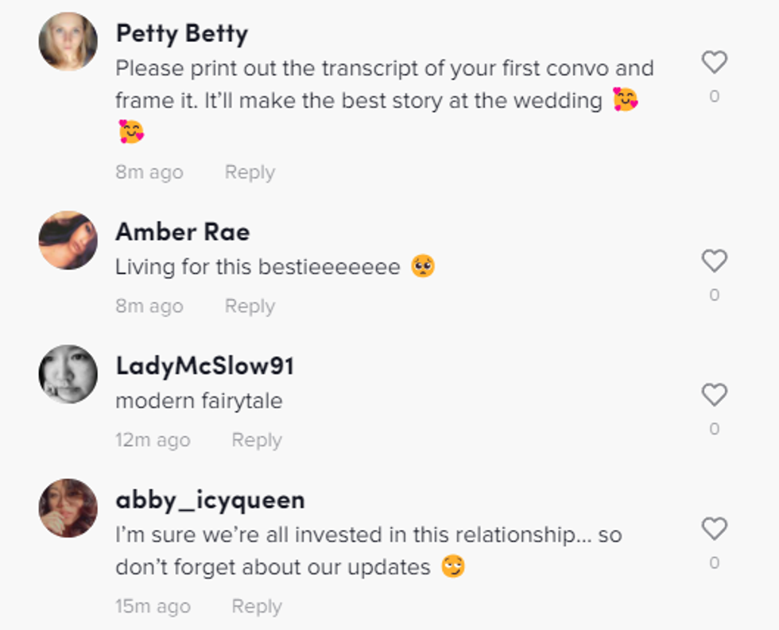
Task: Reply to Petty Betty's comment
Action: 250,172
